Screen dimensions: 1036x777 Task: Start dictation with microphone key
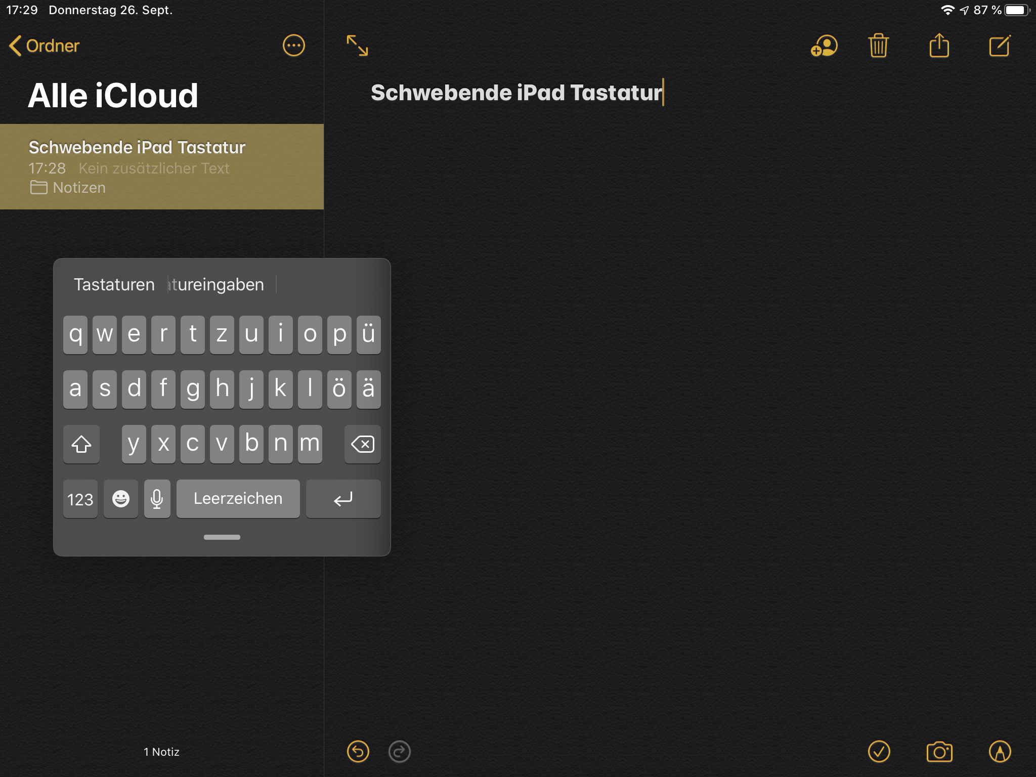coord(157,499)
